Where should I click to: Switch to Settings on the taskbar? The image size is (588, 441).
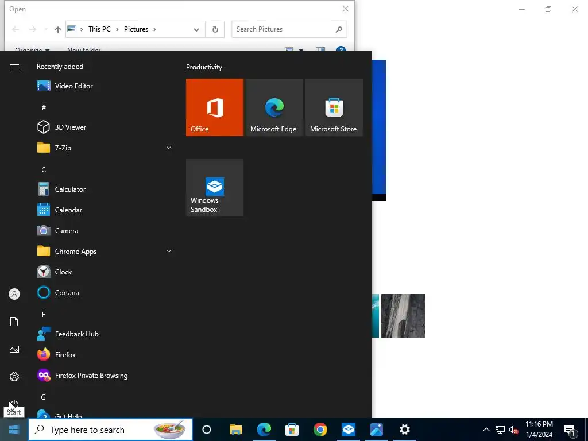[x=405, y=430]
